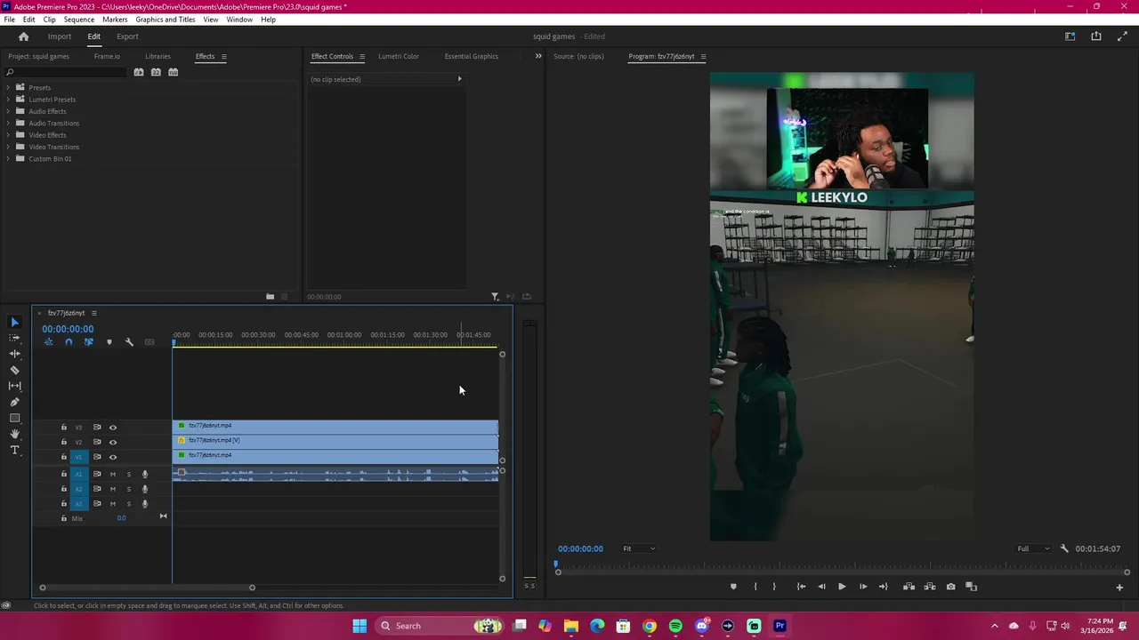
Task: Expand the Lumetri Presets folder
Action: pyautogui.click(x=8, y=100)
